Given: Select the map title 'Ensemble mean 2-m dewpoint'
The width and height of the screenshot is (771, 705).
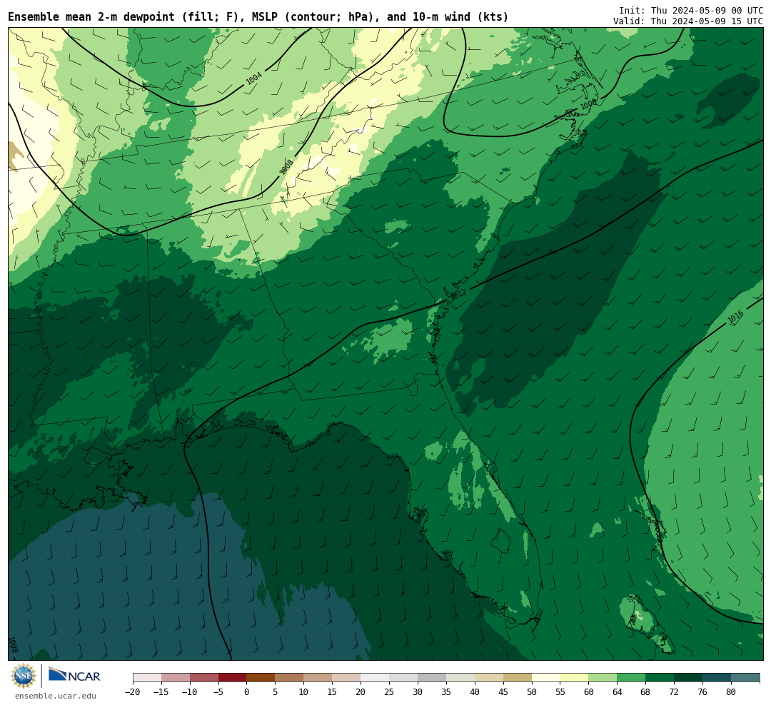Looking at the screenshot, I should pyautogui.click(x=91, y=16).
